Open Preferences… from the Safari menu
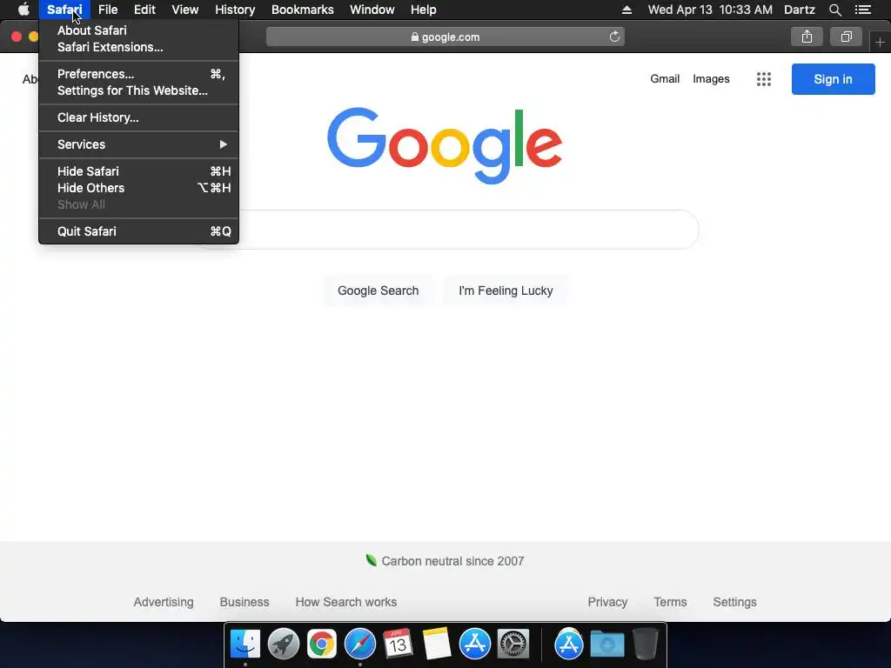This screenshot has height=668, width=891. [x=138, y=75]
